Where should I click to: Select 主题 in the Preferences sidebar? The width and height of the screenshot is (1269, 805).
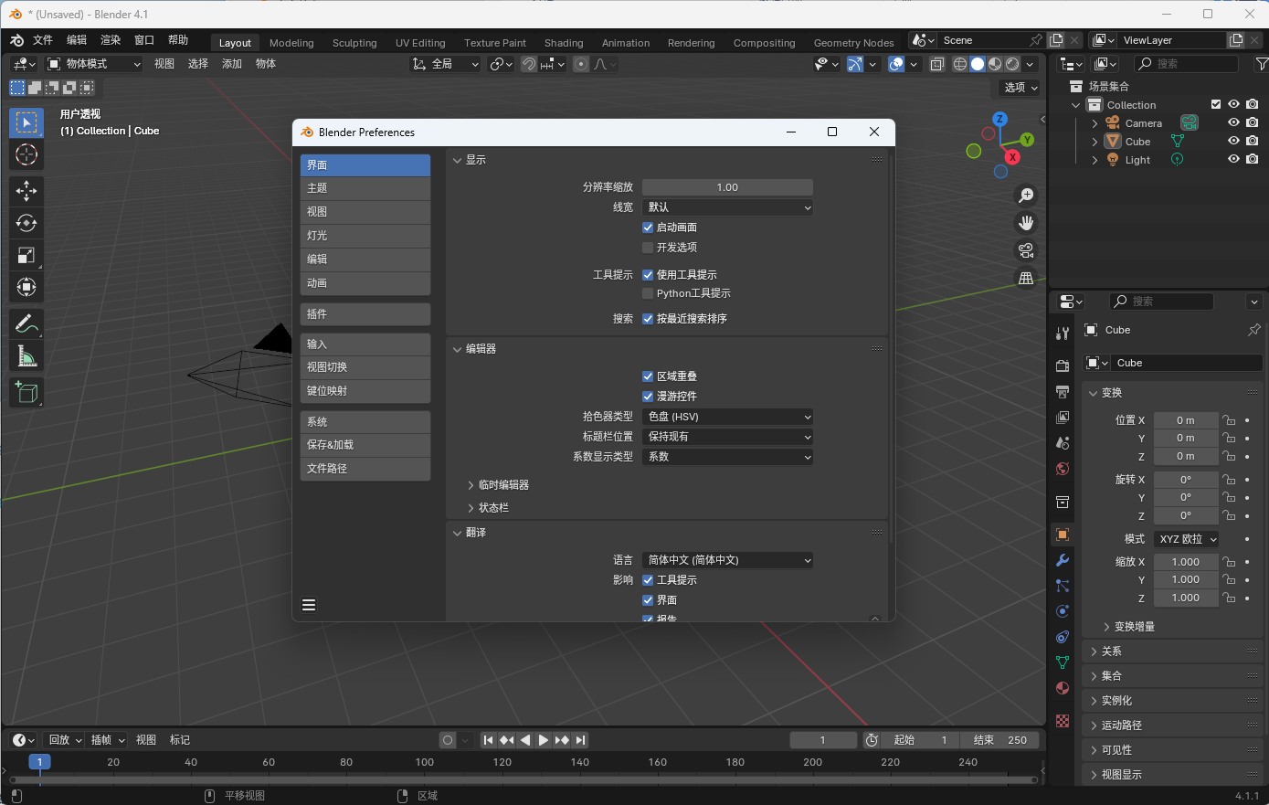tap(365, 187)
